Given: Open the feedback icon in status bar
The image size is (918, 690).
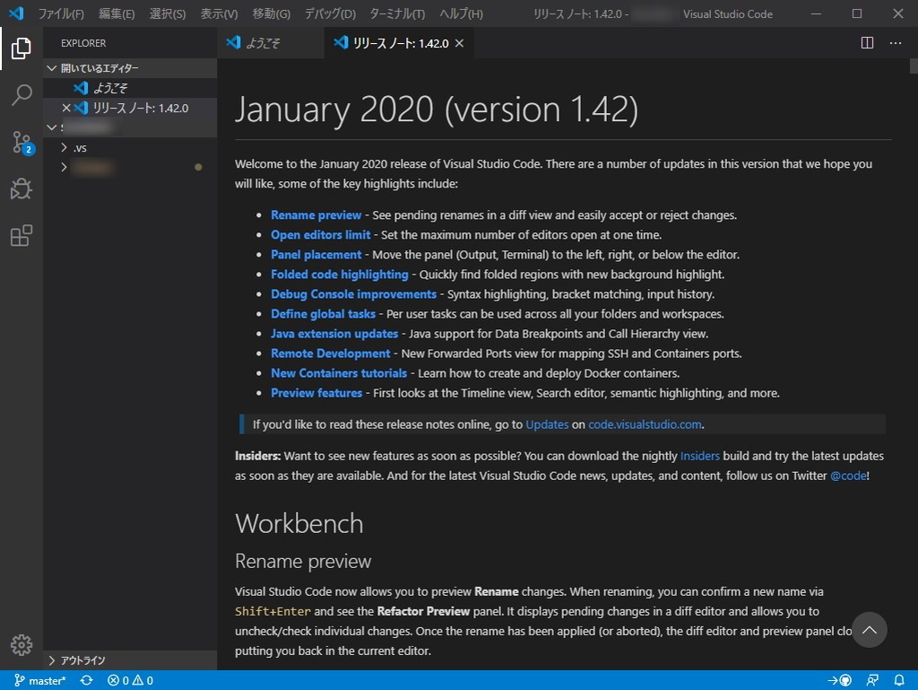Looking at the screenshot, I should pos(872,681).
